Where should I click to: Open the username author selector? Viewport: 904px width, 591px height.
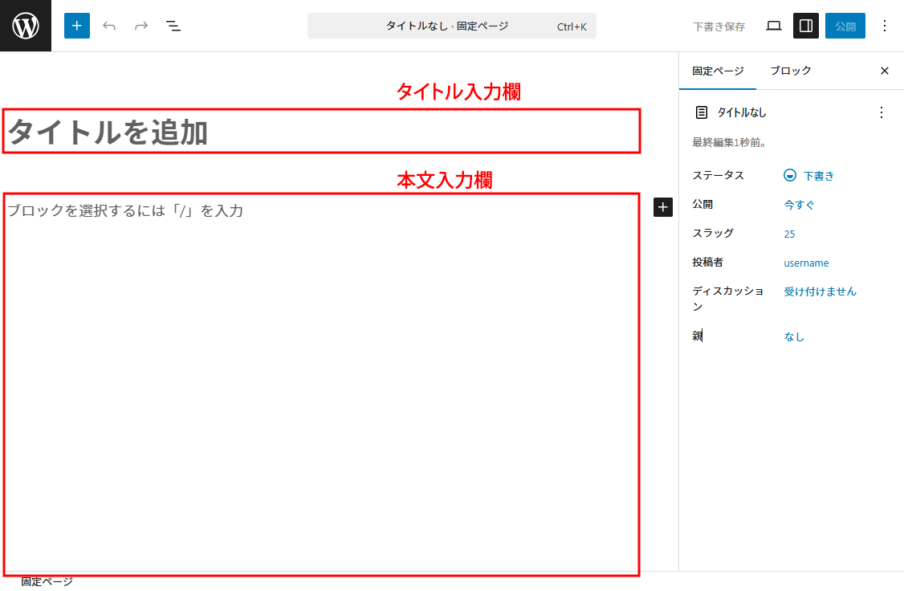(806, 263)
